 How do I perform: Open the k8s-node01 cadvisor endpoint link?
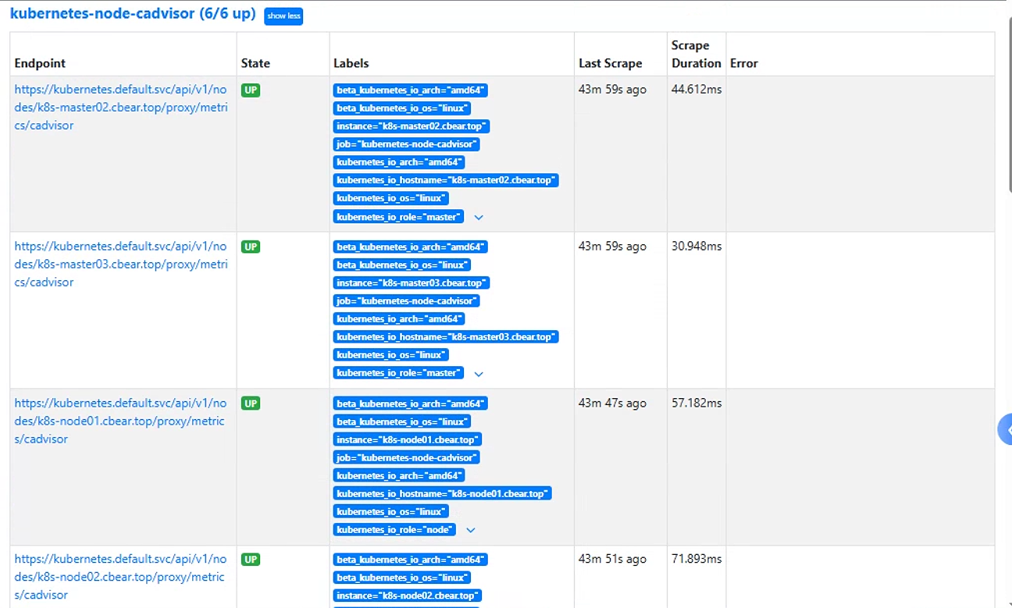[x=119, y=421]
